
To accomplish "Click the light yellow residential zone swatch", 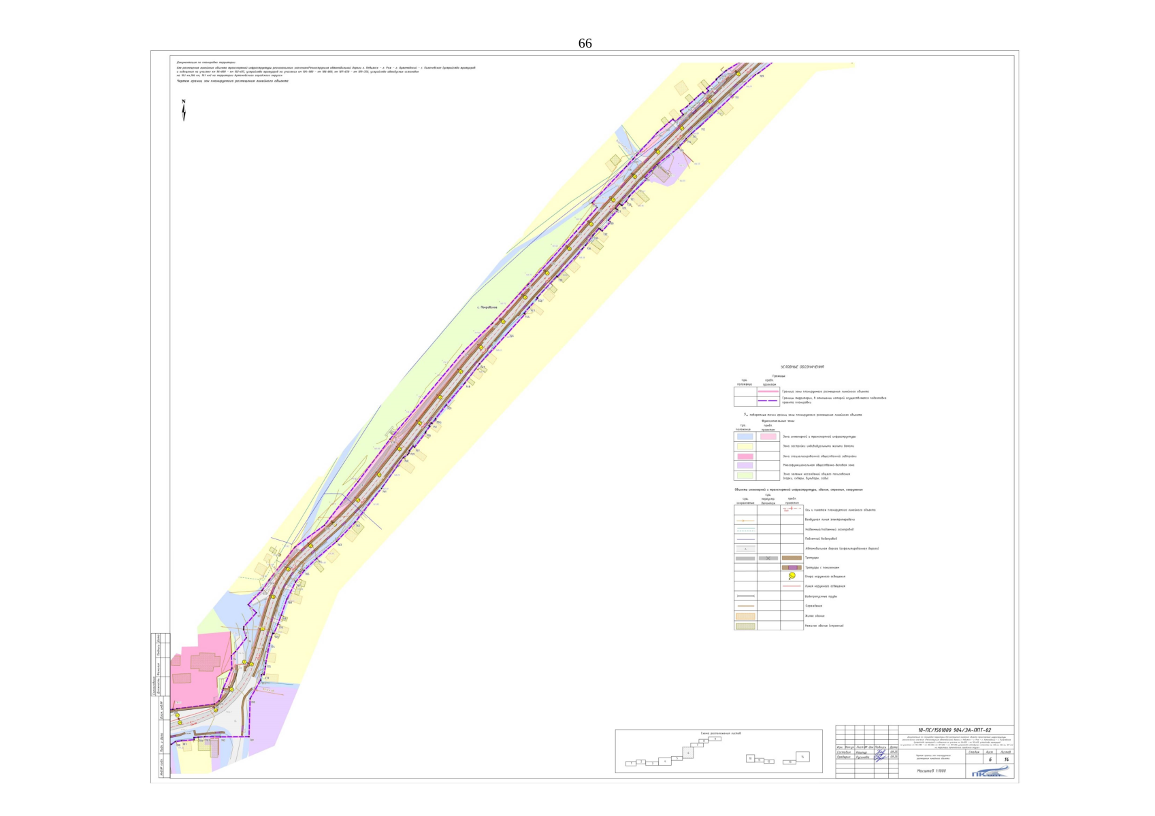I will coord(745,447).
